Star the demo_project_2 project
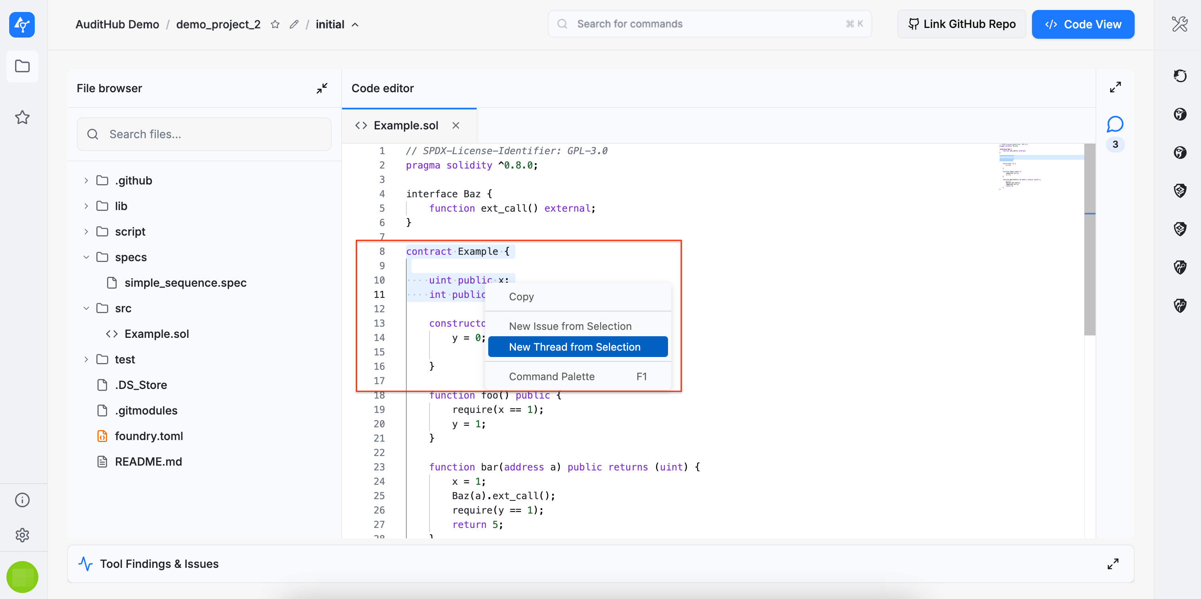1201x599 pixels. pos(275,24)
